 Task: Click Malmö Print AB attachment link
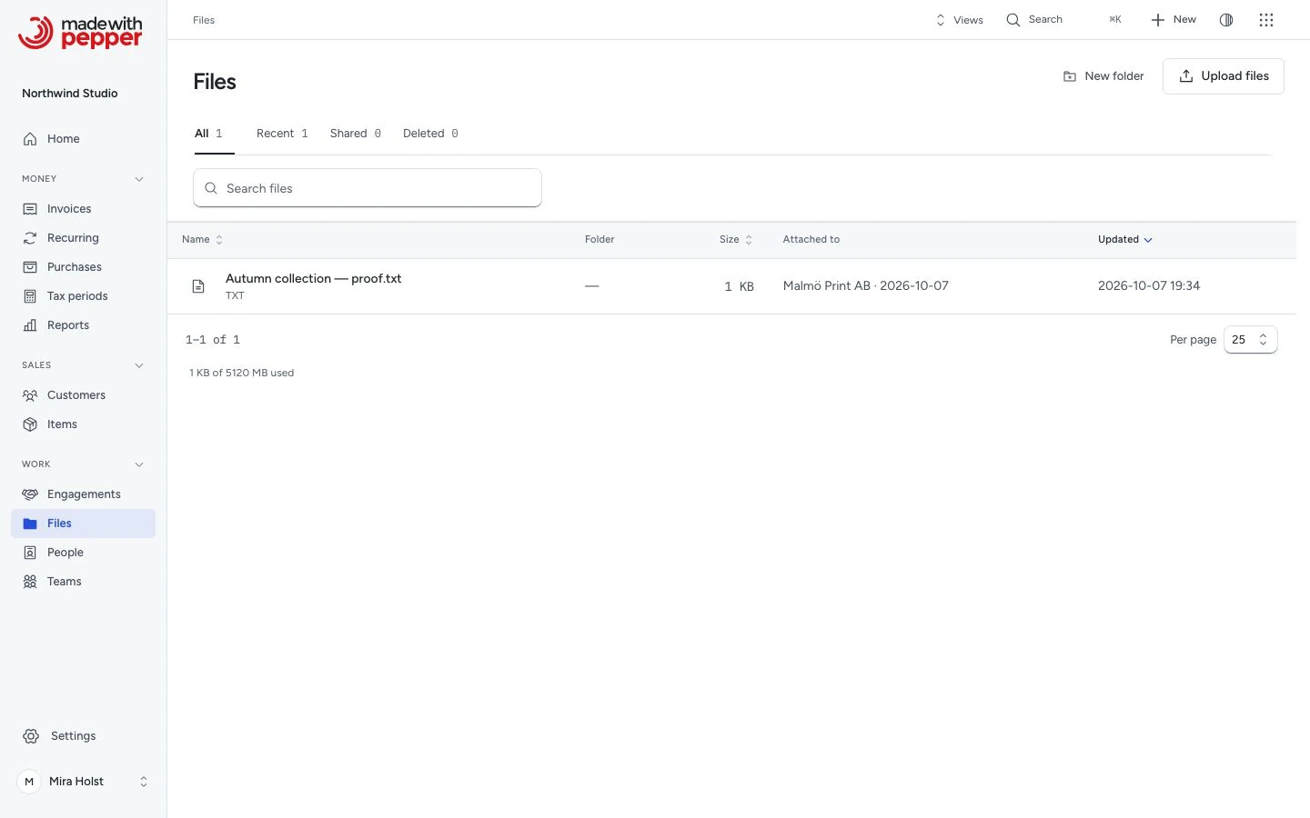(866, 286)
